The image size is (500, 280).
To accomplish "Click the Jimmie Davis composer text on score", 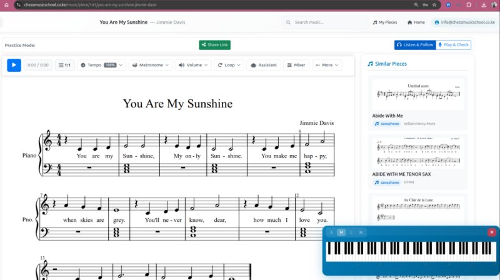I will pyautogui.click(x=317, y=122).
